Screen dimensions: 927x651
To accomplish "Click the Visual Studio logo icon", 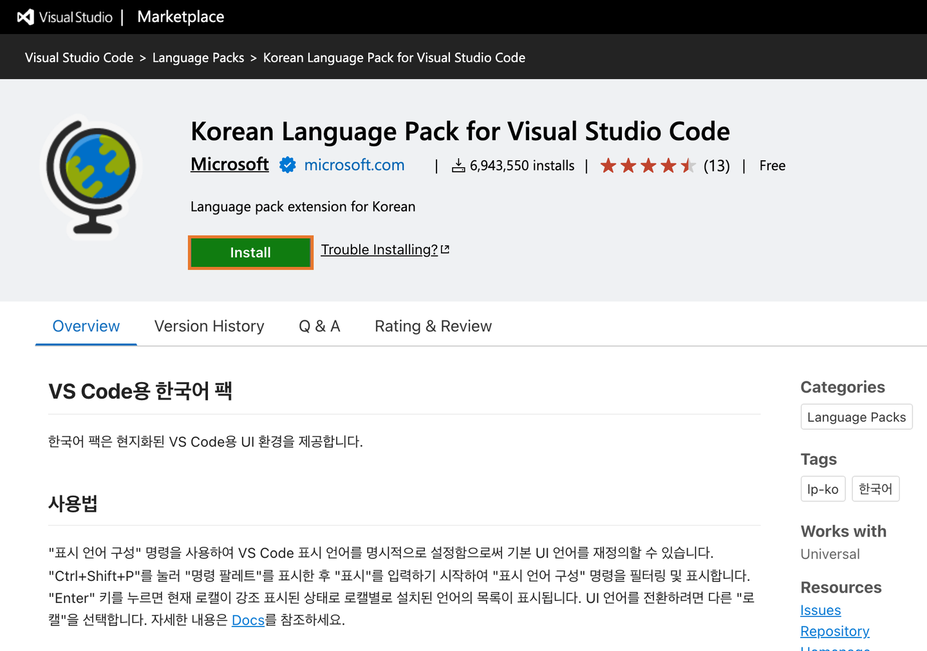I will click(25, 17).
